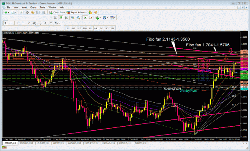Set timeframe to D1
This screenshot has height=151, width=250.
pyautogui.click(x=101, y=28)
